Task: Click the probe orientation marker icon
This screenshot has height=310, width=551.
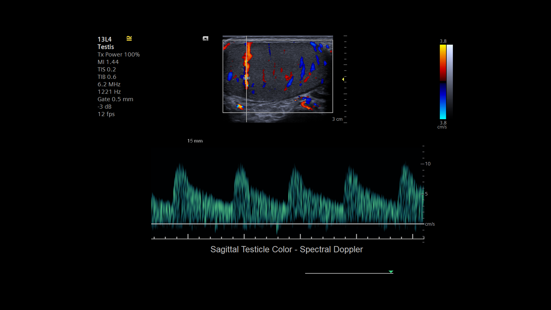Action: pyautogui.click(x=205, y=38)
